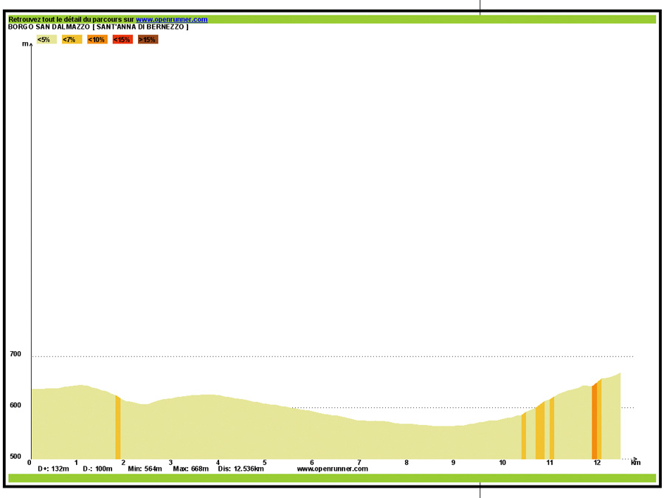Click the 12 km tick label
This screenshot has height=498, width=664.
pyautogui.click(x=597, y=463)
